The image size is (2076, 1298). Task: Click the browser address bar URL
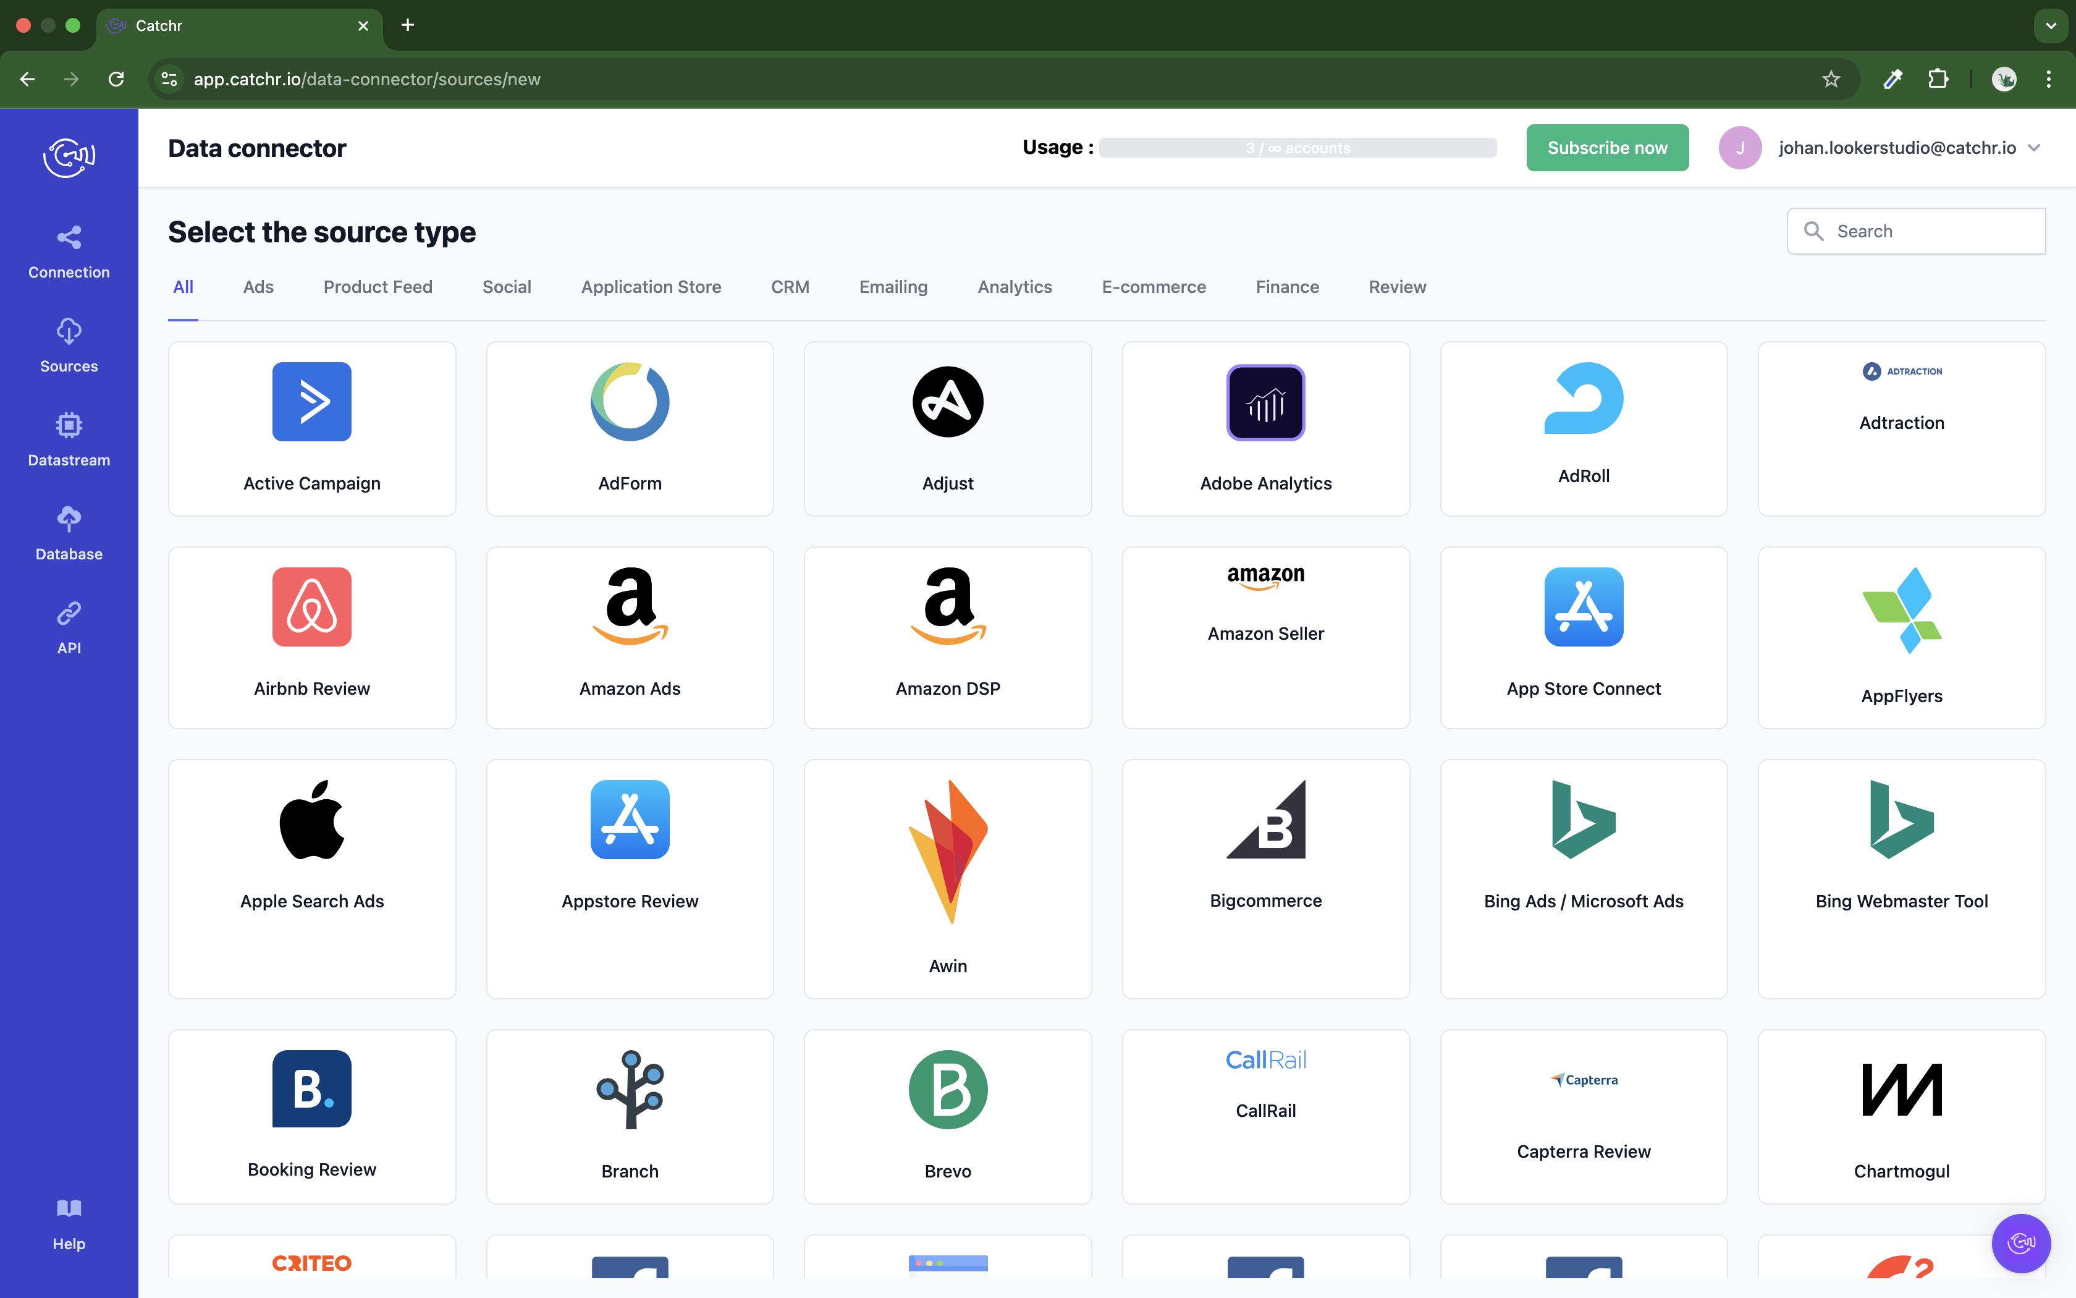(366, 79)
